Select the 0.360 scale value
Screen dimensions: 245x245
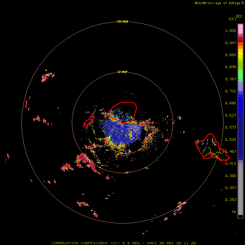tap(231, 176)
